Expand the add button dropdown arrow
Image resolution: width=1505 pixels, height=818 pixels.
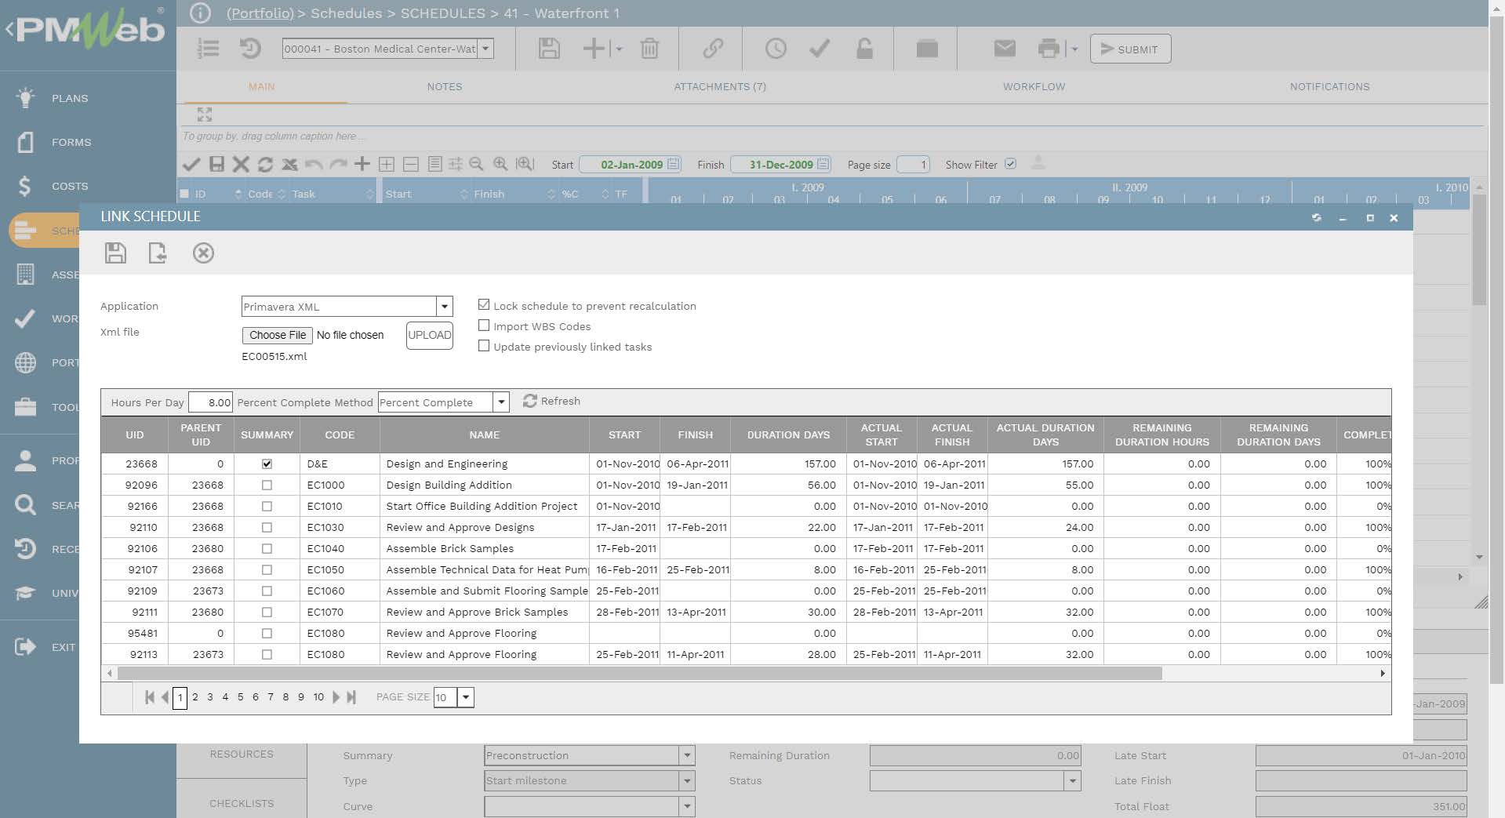pos(619,49)
